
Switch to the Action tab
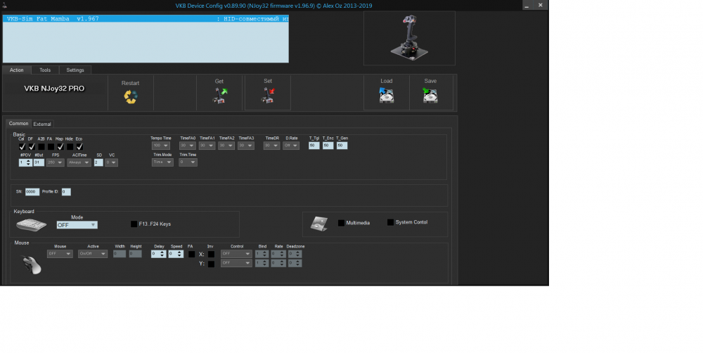pyautogui.click(x=17, y=70)
